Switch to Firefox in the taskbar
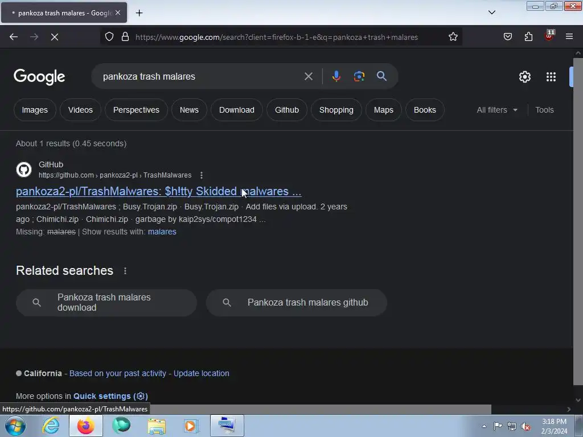The image size is (583, 437). coord(86,426)
